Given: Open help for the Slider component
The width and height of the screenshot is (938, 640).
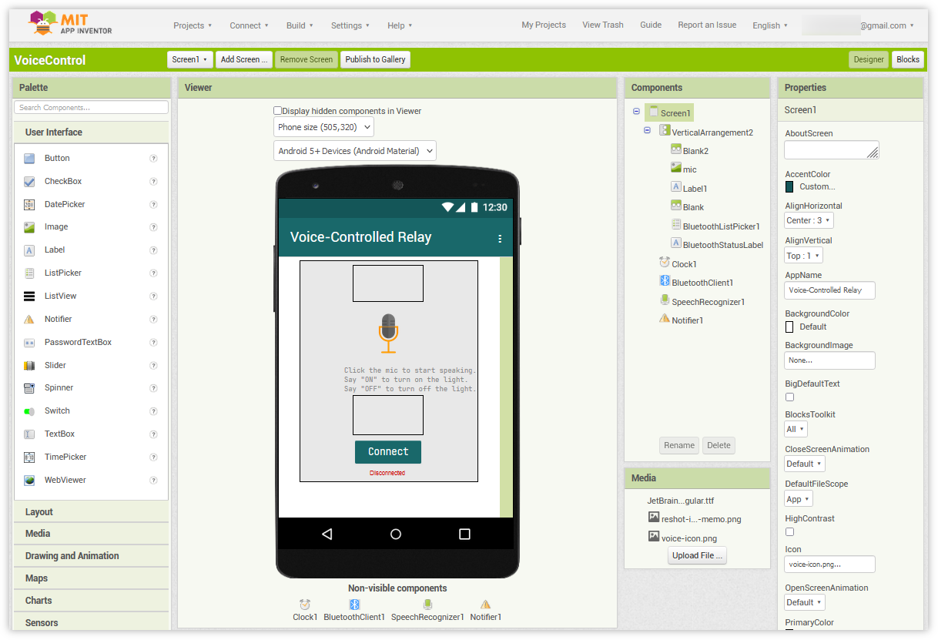Looking at the screenshot, I should click(153, 366).
